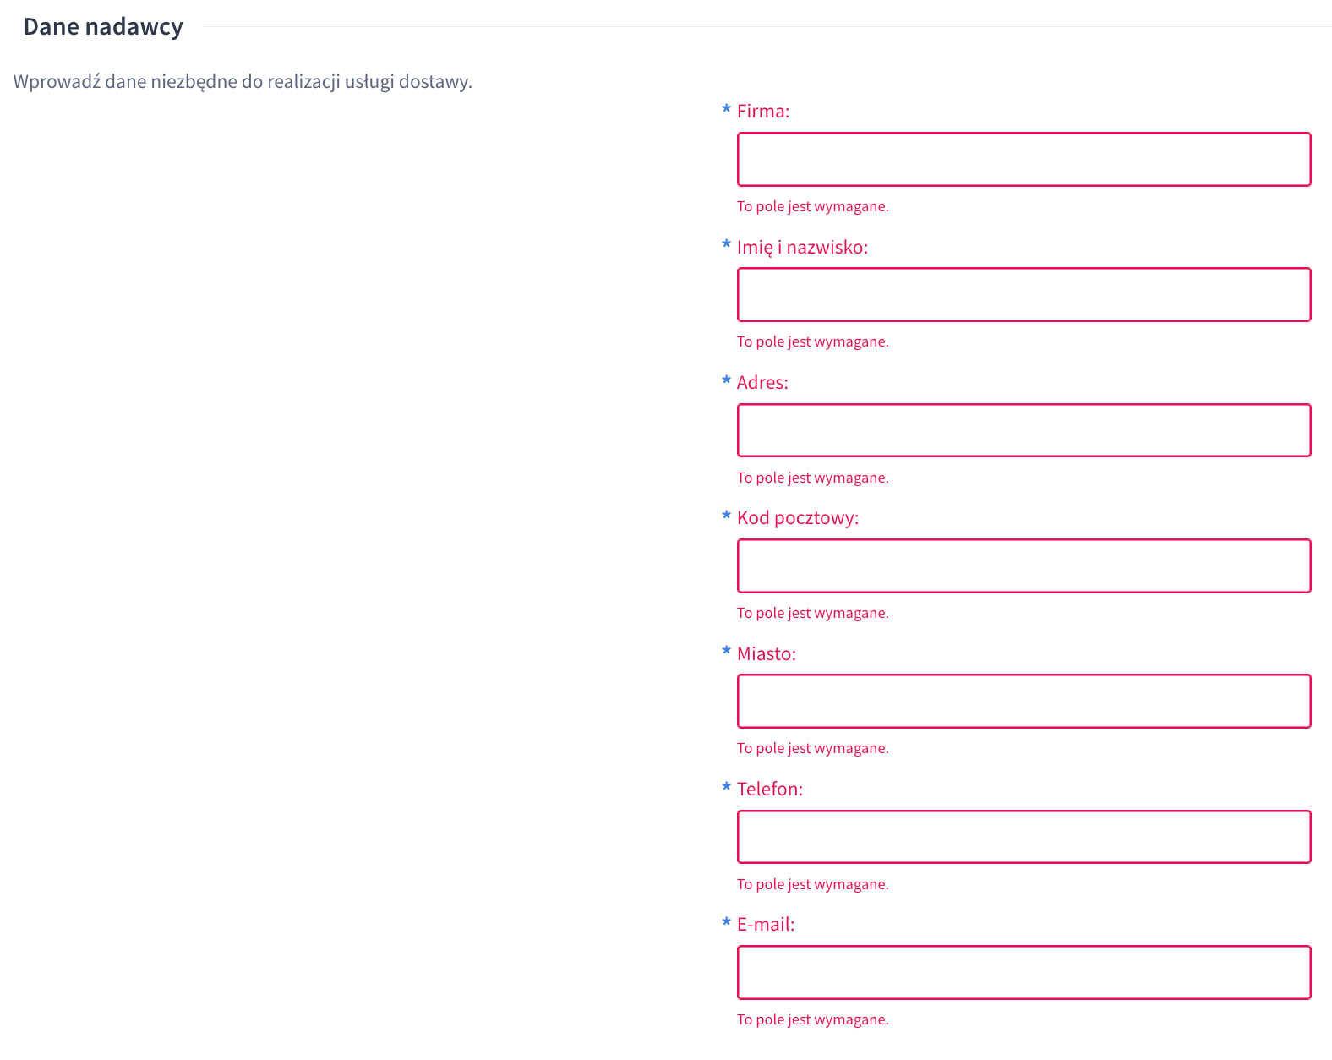Click the "E-mail:" field label
The image size is (1332, 1060).
click(765, 924)
